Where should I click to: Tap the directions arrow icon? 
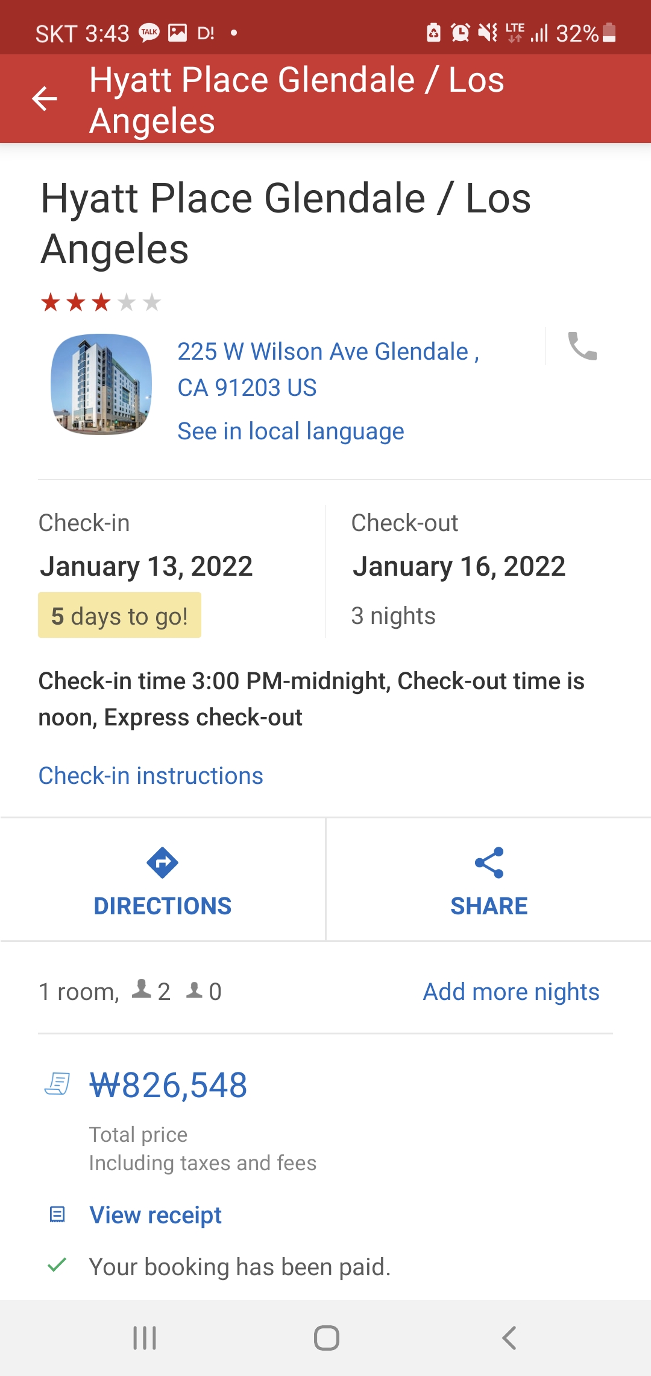coord(162,862)
